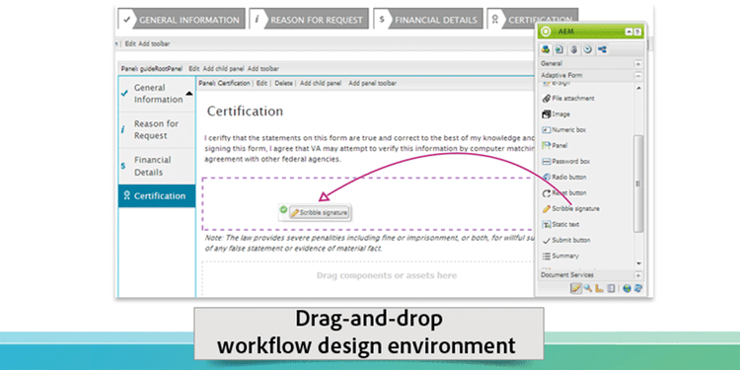Pick the File attachment component
This screenshot has height=370, width=740.
pyautogui.click(x=568, y=98)
